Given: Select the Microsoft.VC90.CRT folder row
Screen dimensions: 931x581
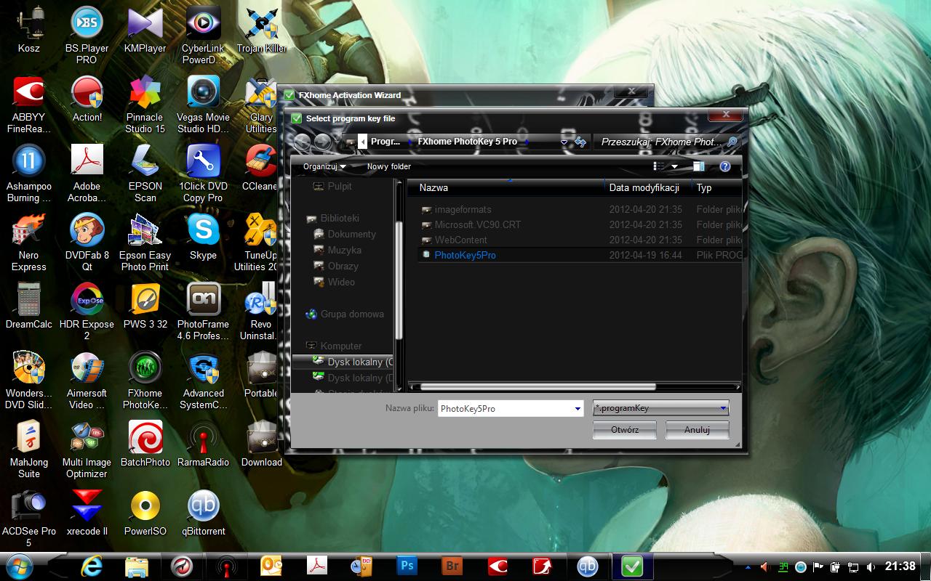Looking at the screenshot, I should pos(580,224).
